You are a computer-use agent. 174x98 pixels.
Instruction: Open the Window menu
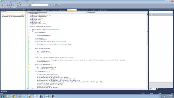tap(29, 3)
